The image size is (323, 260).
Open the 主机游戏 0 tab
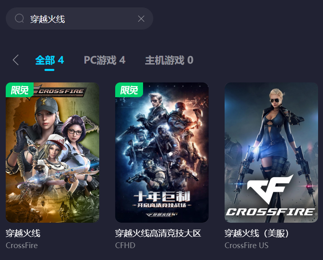click(169, 60)
